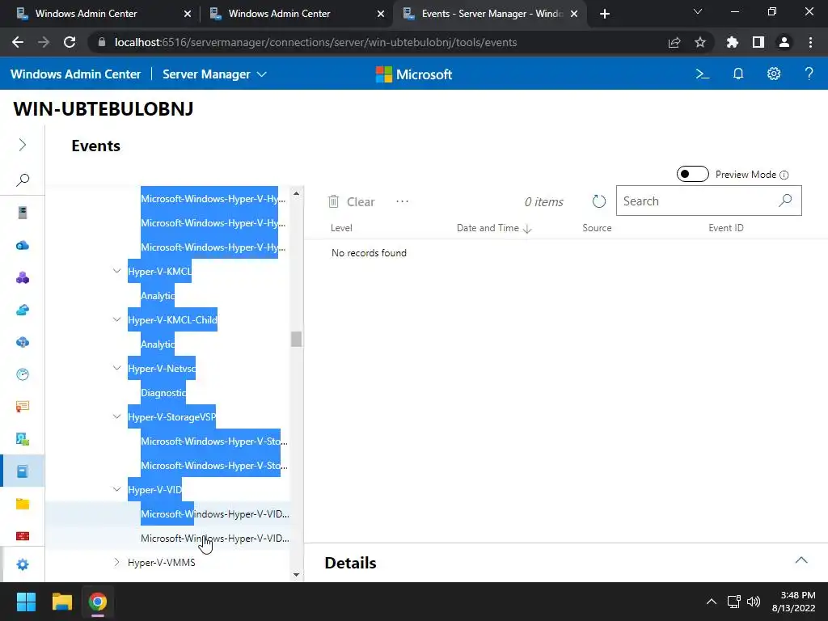Click the Chrome taskbar icon

(98, 602)
